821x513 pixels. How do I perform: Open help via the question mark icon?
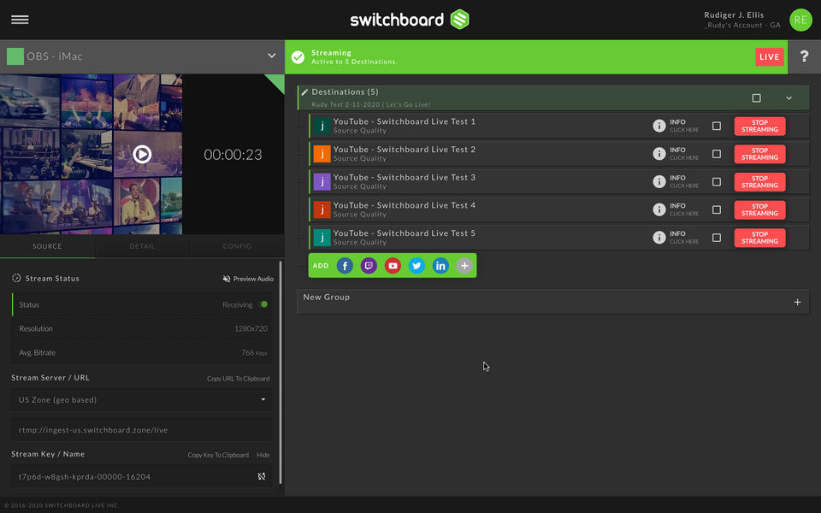click(804, 56)
